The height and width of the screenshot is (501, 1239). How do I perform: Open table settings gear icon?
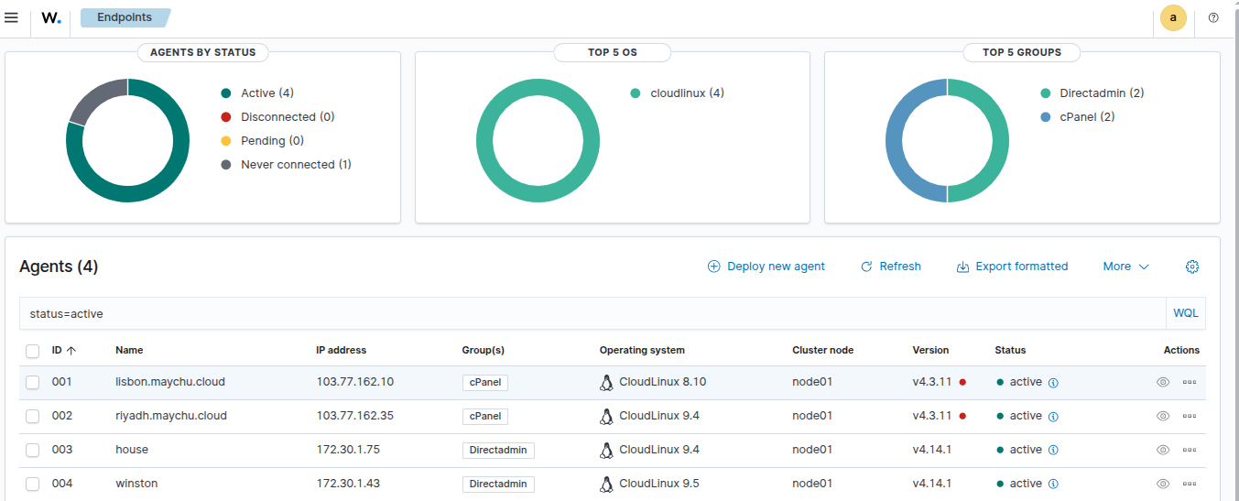[1192, 267]
